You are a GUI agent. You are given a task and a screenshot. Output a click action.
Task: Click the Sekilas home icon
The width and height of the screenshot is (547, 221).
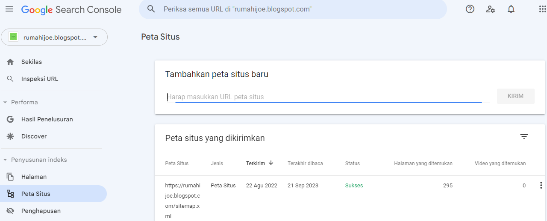(10, 62)
